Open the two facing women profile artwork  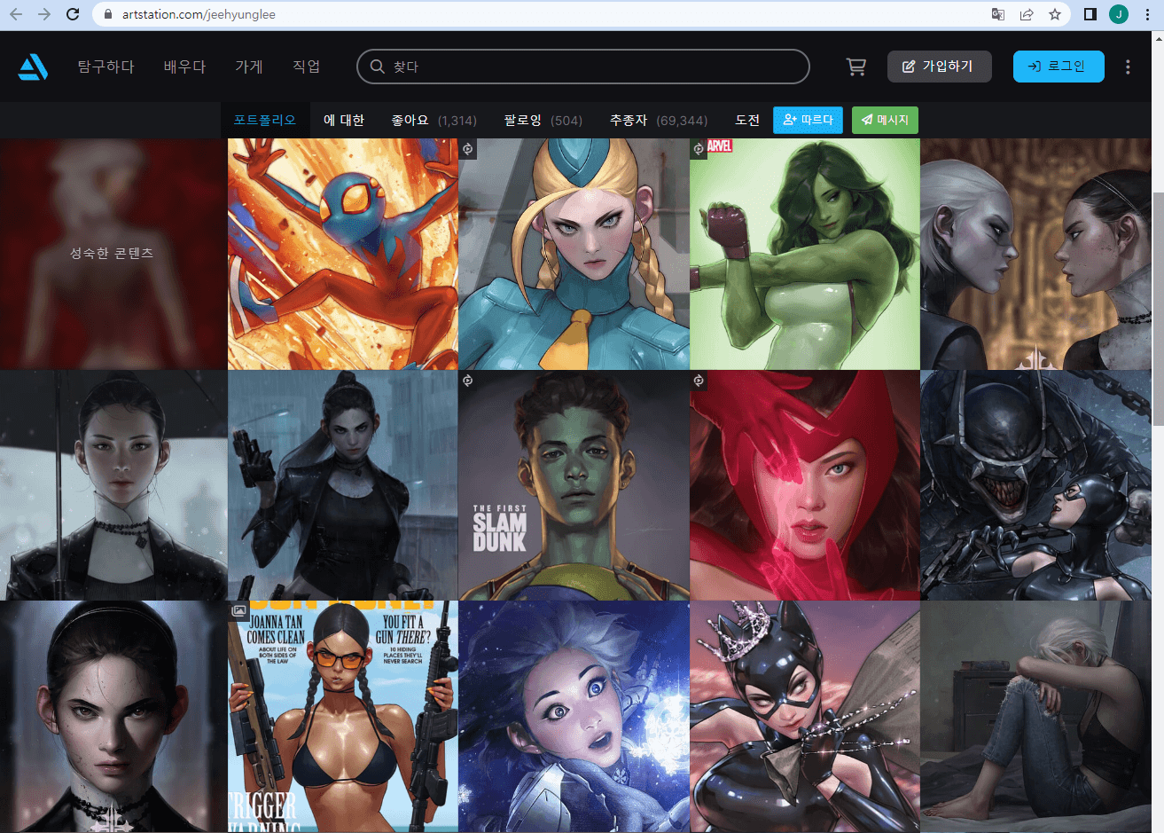tap(1035, 254)
